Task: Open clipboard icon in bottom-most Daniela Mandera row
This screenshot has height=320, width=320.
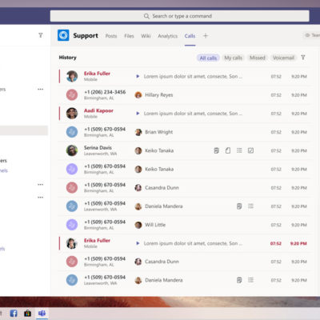Action: 239,280
